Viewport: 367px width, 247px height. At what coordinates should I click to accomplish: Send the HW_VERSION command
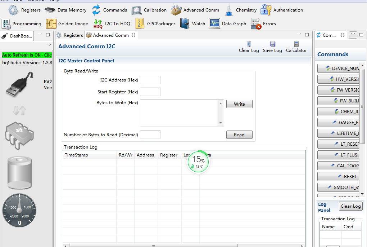339,79
